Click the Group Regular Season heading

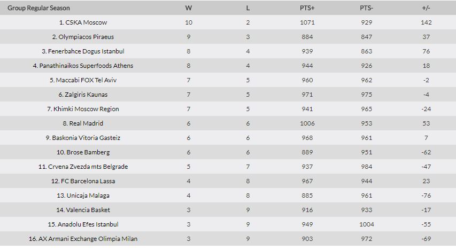[38, 8]
